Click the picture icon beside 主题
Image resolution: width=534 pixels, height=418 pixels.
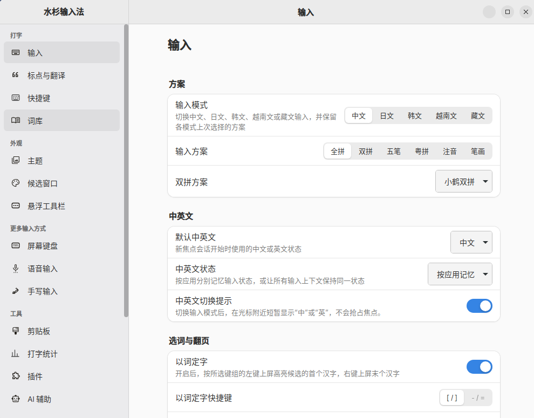pyautogui.click(x=16, y=160)
